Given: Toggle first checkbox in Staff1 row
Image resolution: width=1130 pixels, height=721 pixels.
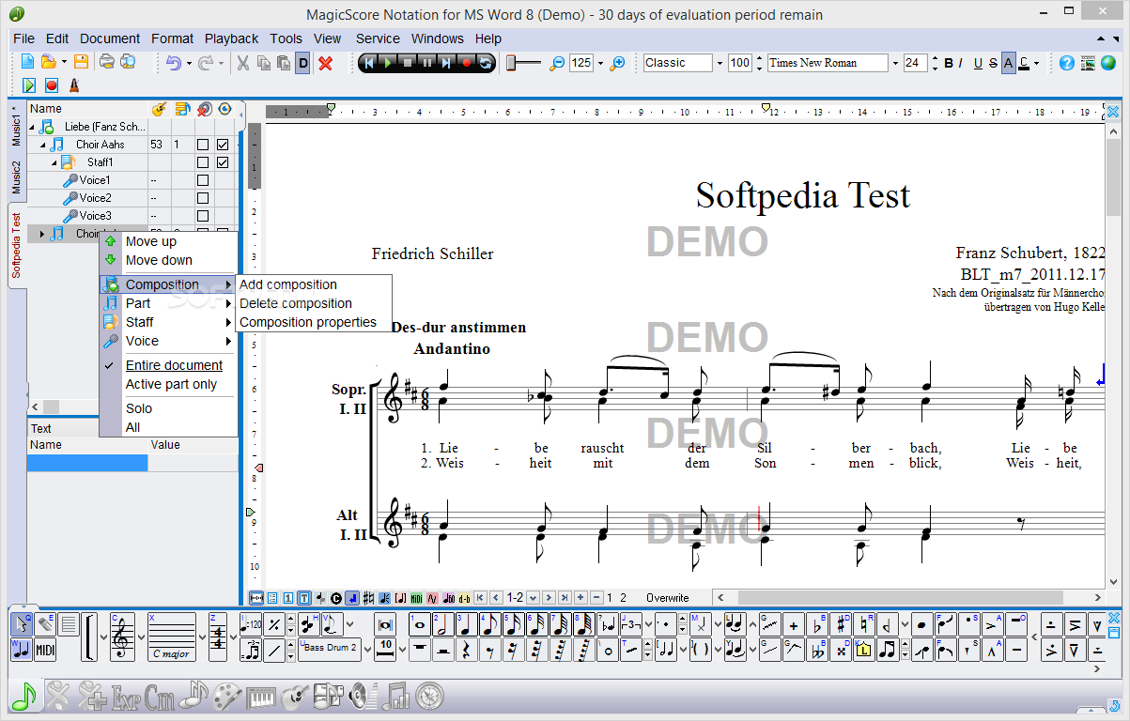Looking at the screenshot, I should point(202,162).
